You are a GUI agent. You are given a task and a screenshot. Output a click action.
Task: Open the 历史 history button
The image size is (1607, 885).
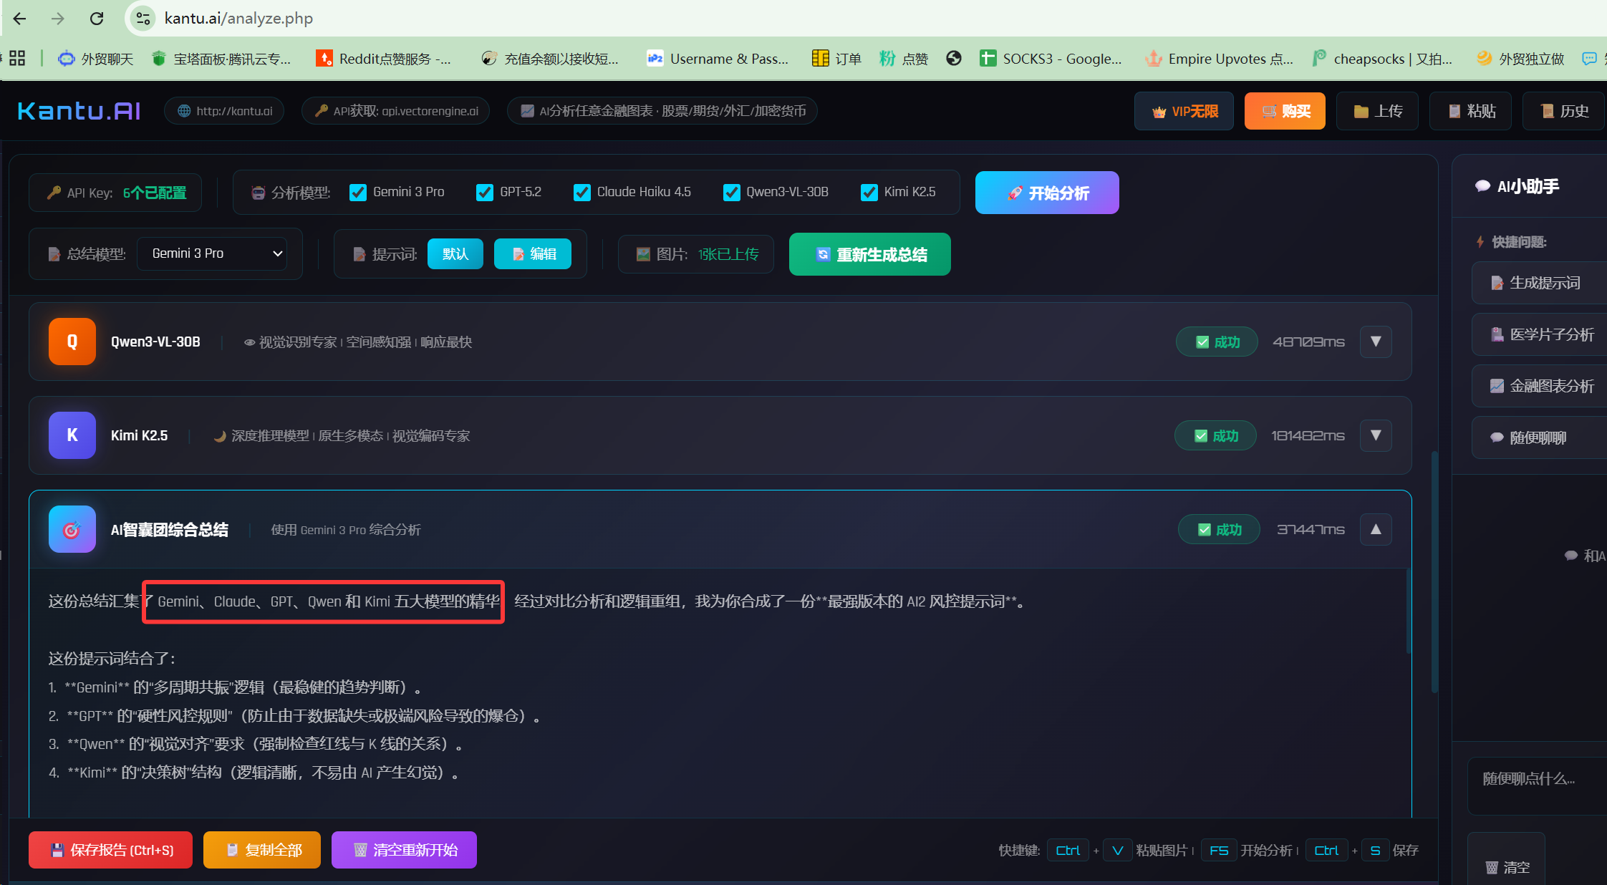click(x=1564, y=112)
